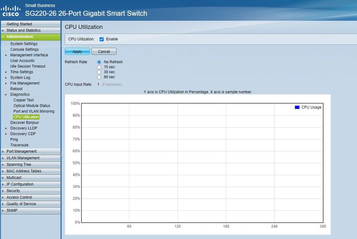
Task: Open Idle Session Timeout page
Action: [x=28, y=66]
